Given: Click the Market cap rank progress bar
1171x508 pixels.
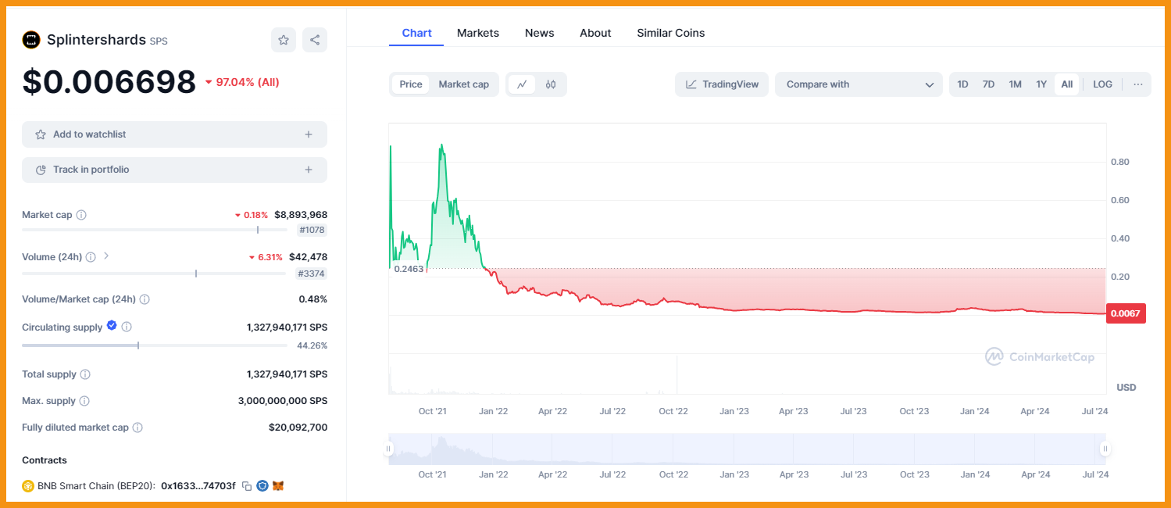Looking at the screenshot, I should [x=155, y=230].
